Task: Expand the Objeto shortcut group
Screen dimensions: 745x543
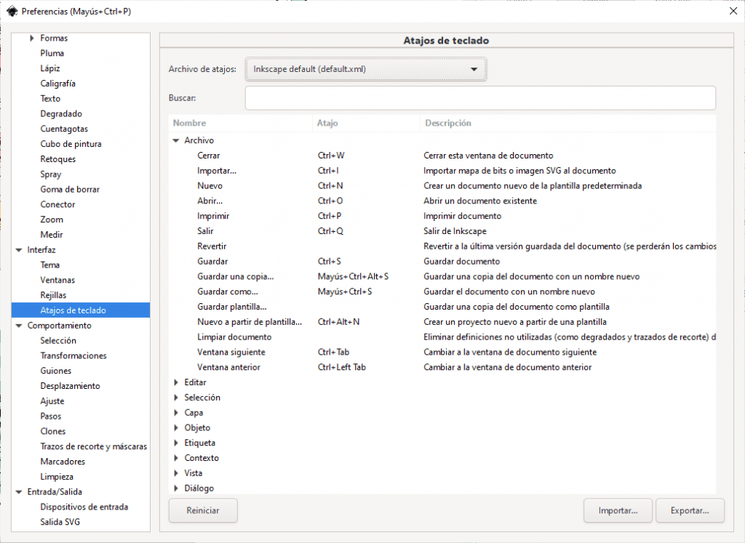Action: coord(176,428)
